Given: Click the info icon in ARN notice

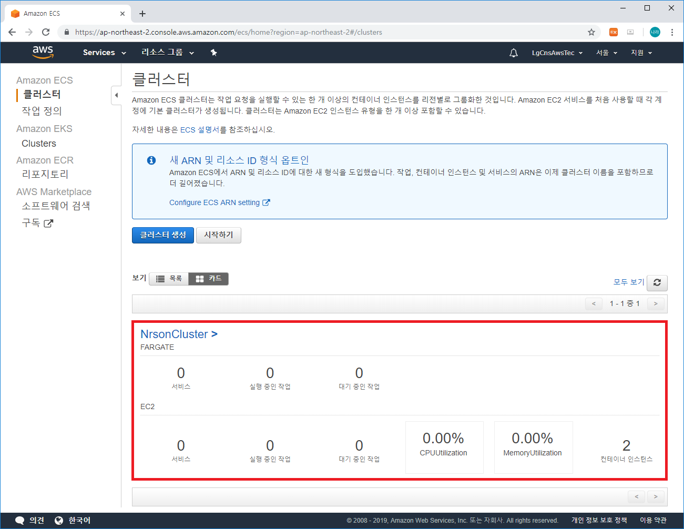Looking at the screenshot, I should (x=151, y=160).
